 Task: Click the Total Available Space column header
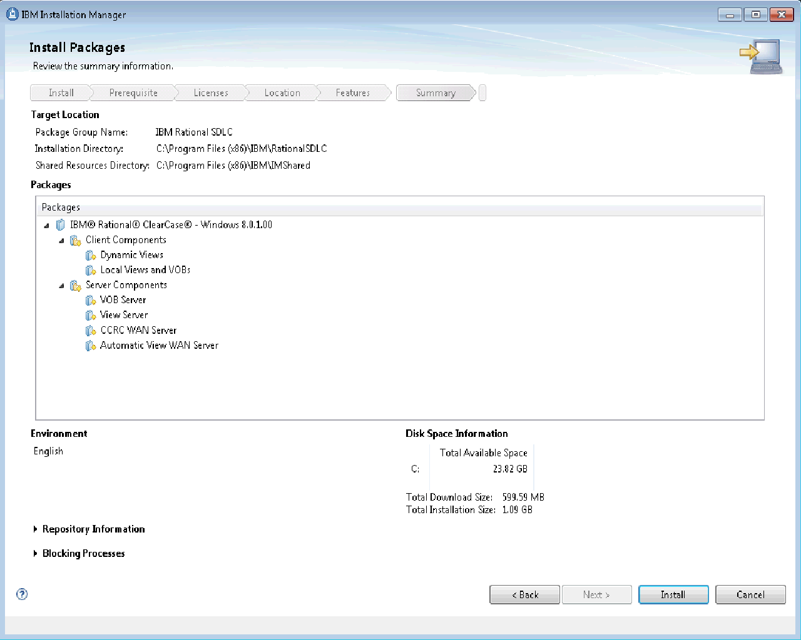483,453
